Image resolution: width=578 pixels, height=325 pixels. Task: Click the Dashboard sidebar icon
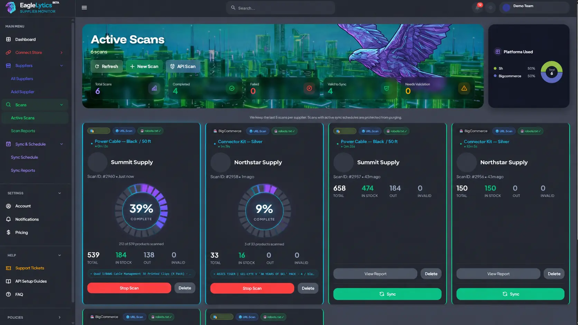8,39
